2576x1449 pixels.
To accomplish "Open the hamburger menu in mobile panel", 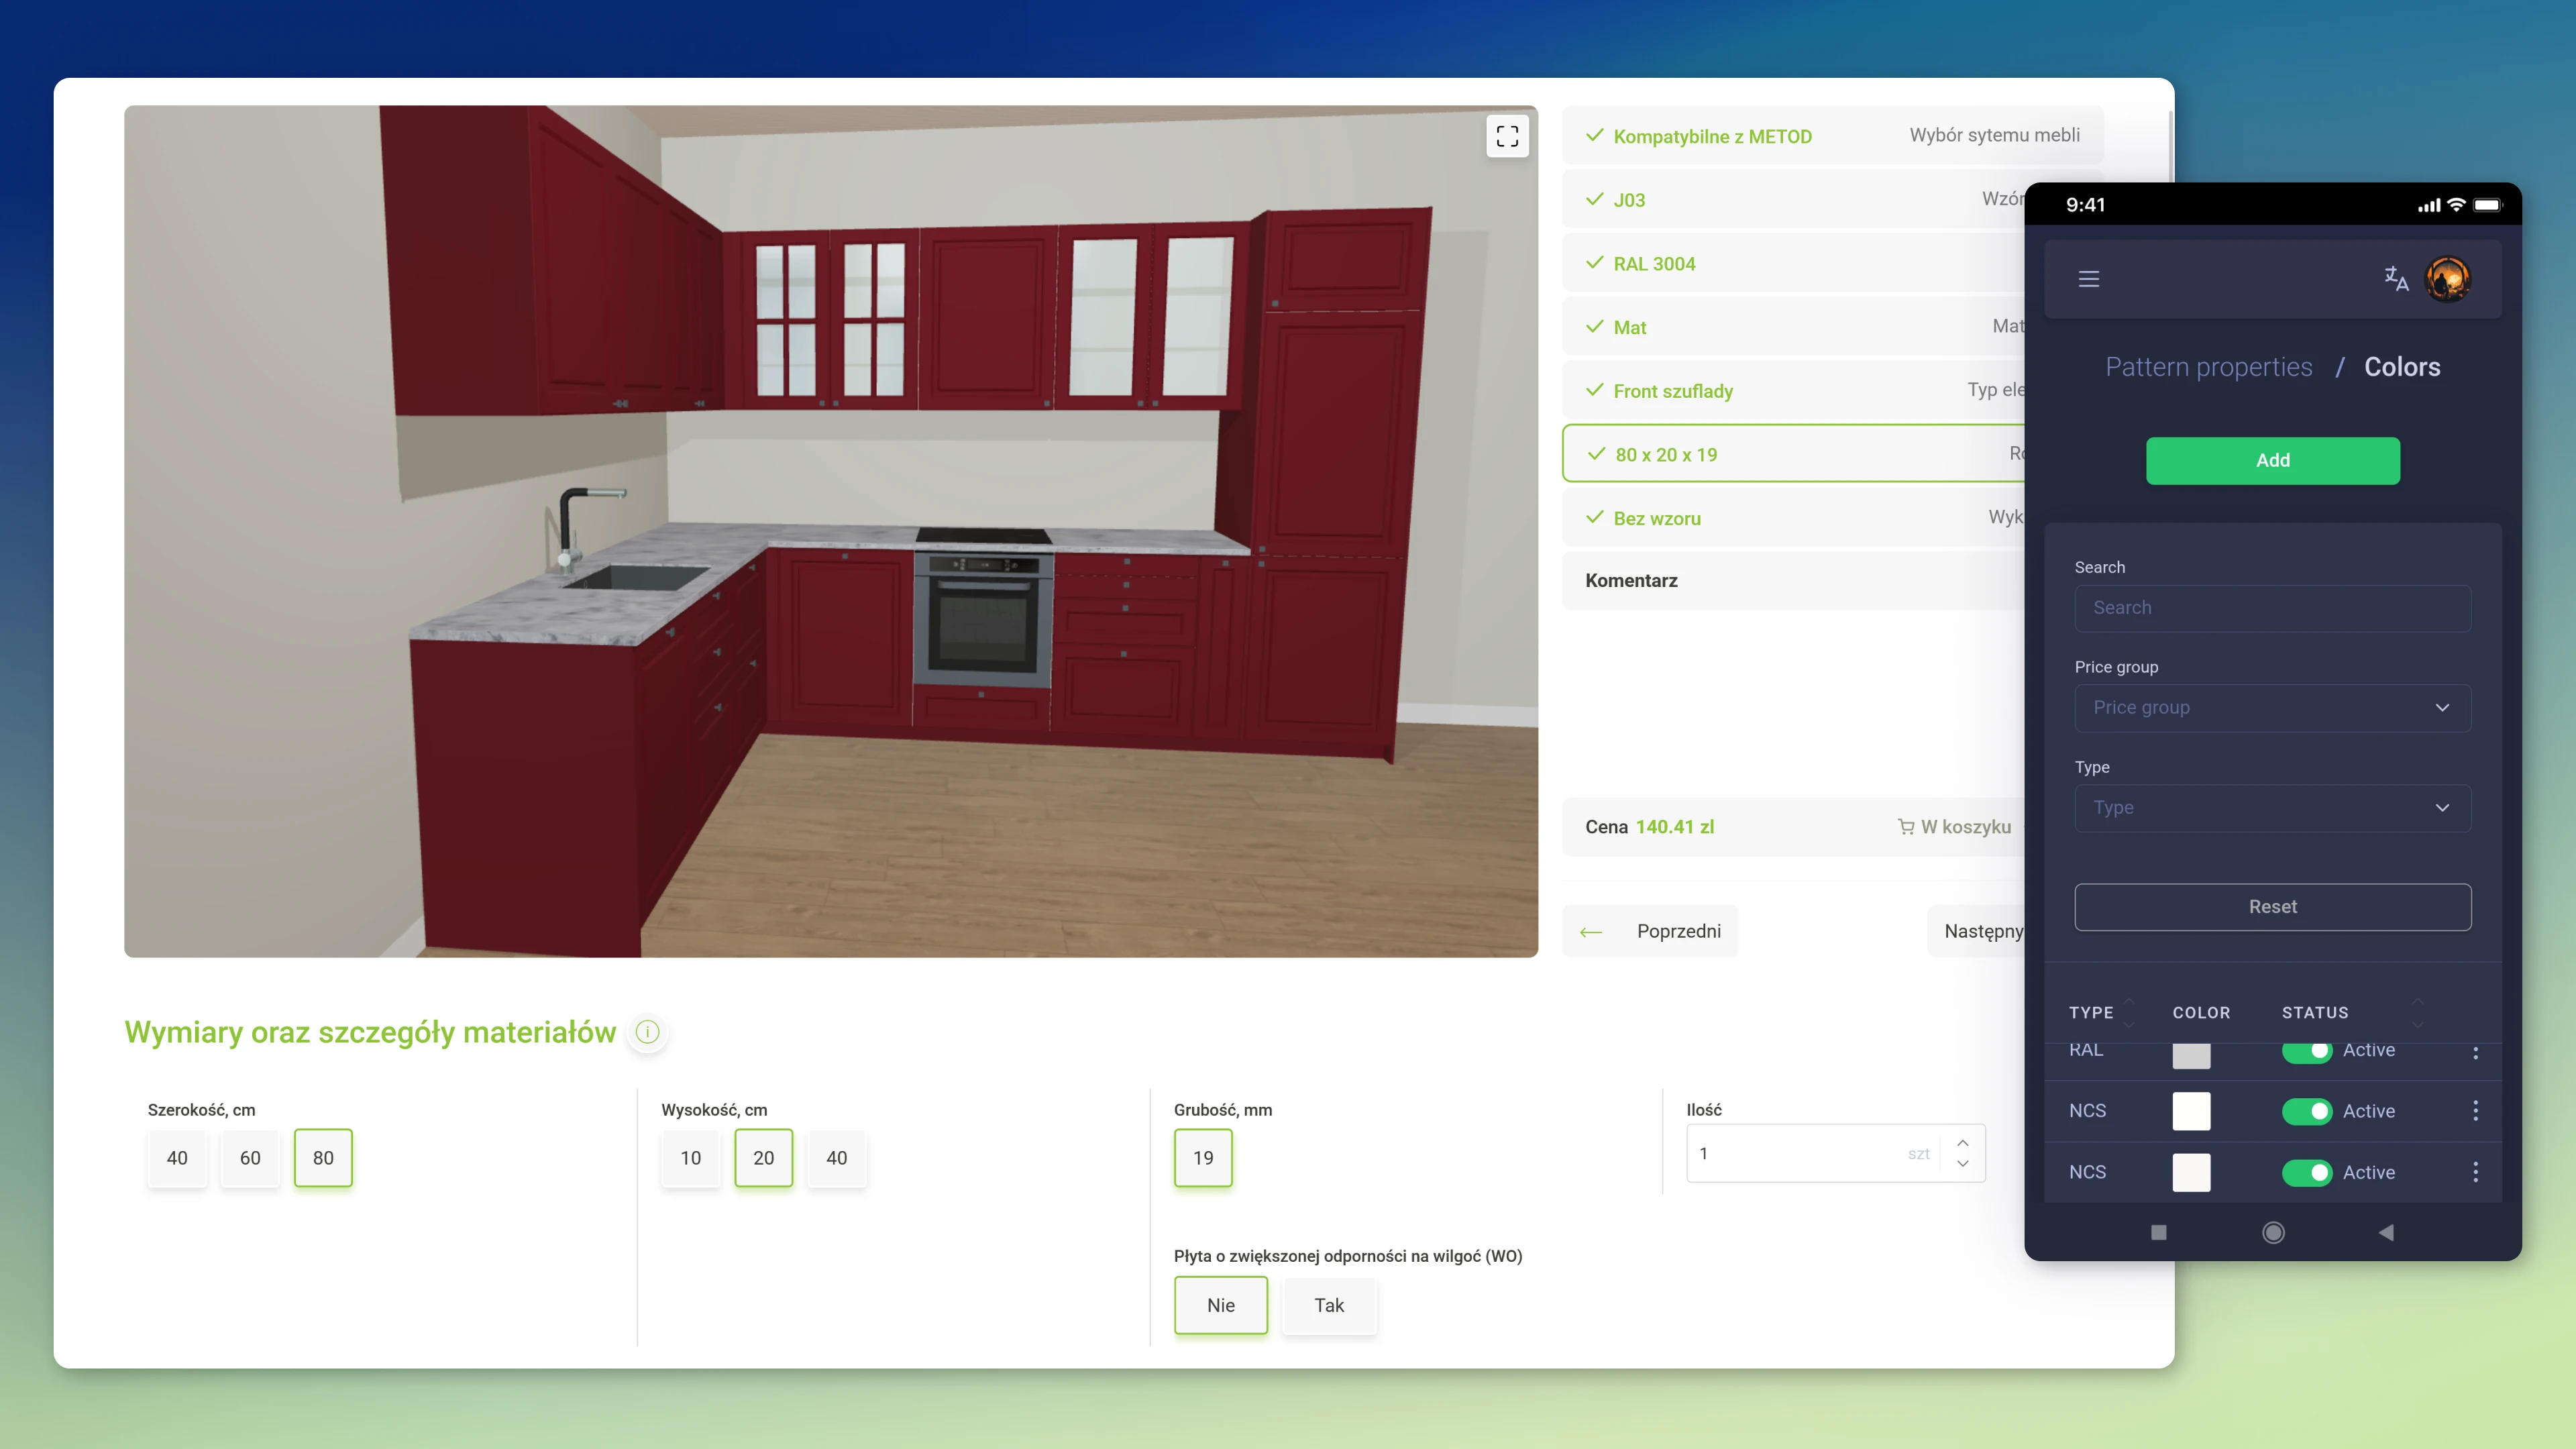I will [2088, 279].
